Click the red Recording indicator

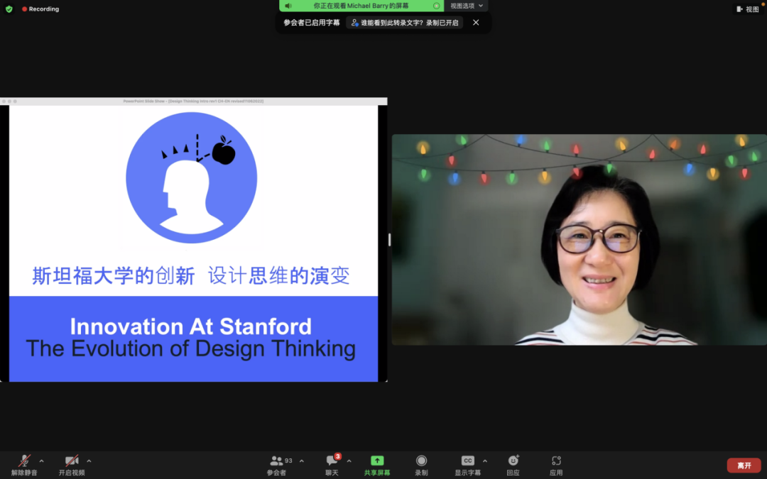[40, 9]
